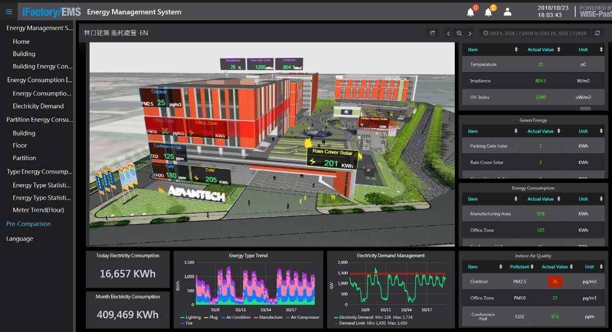Expand Partition Energy Consu... group
Image resolution: width=612 pixels, height=332 pixels.
(x=39, y=120)
